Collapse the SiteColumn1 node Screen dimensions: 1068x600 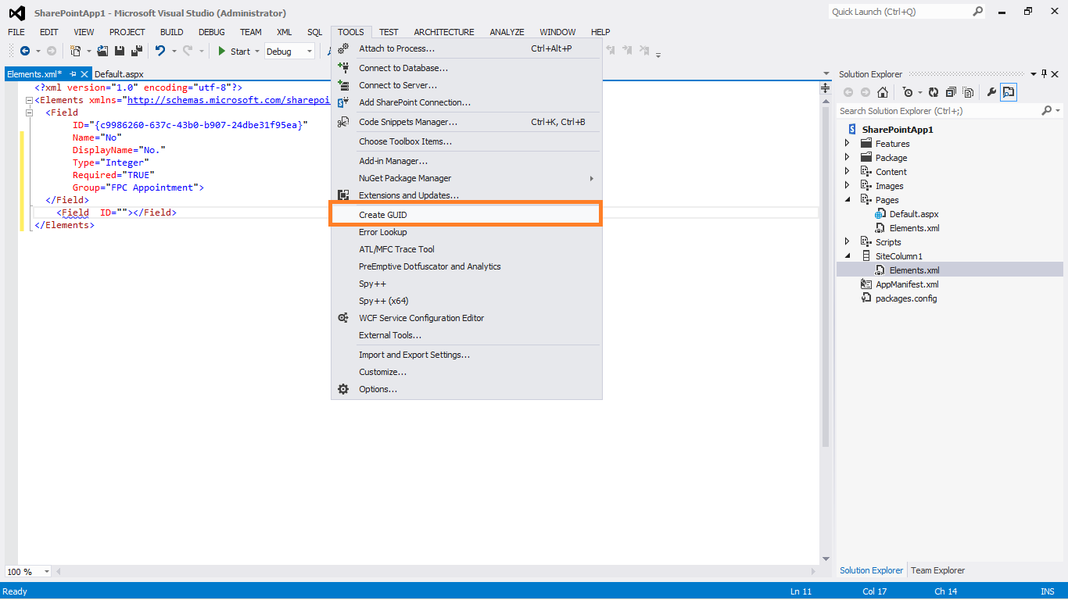[x=848, y=256]
